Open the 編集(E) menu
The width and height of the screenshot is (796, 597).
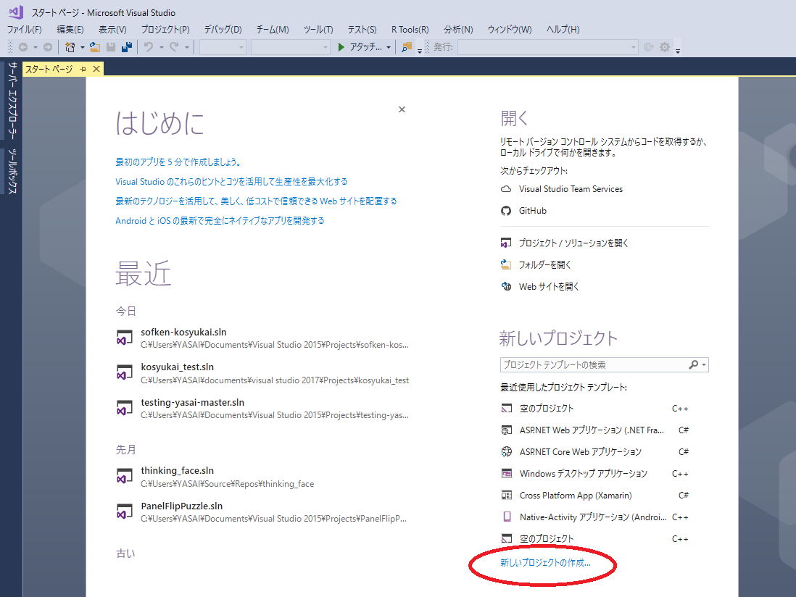coord(70,30)
